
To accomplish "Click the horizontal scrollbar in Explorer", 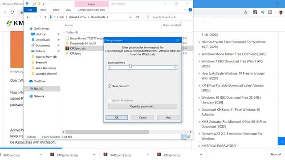I will [x=107, y=132].
